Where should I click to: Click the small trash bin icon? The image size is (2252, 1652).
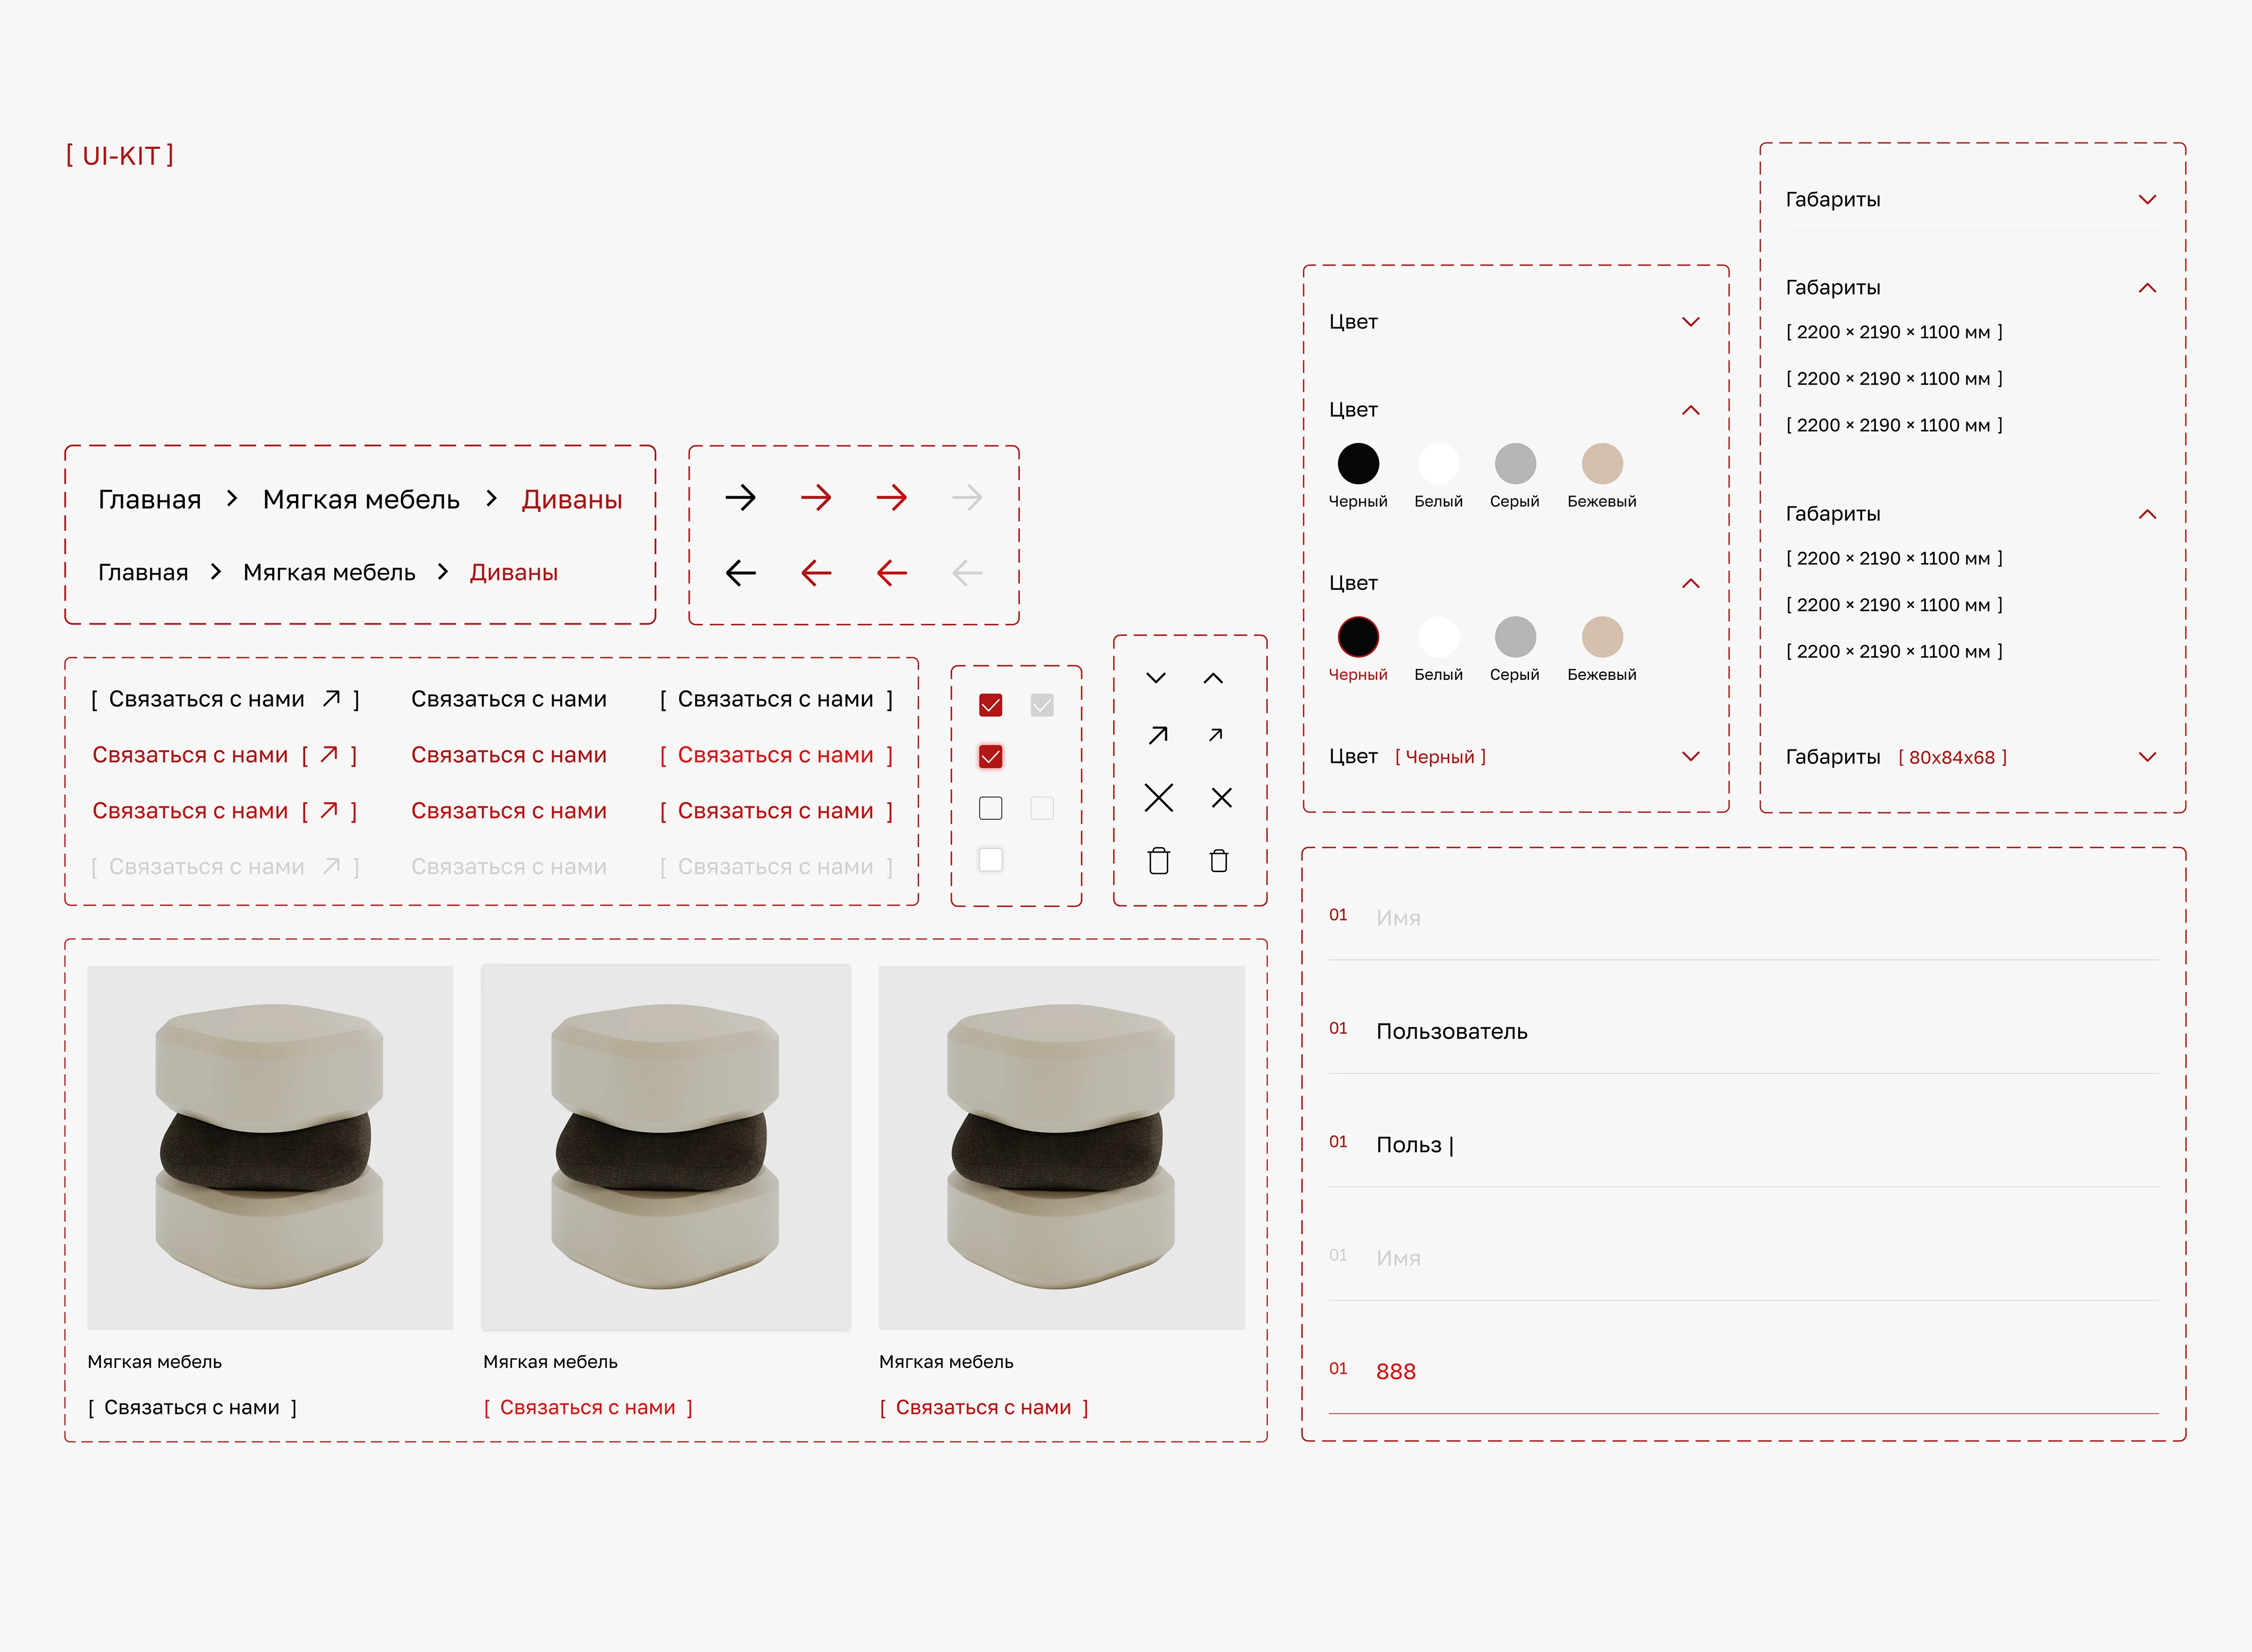tap(1218, 860)
